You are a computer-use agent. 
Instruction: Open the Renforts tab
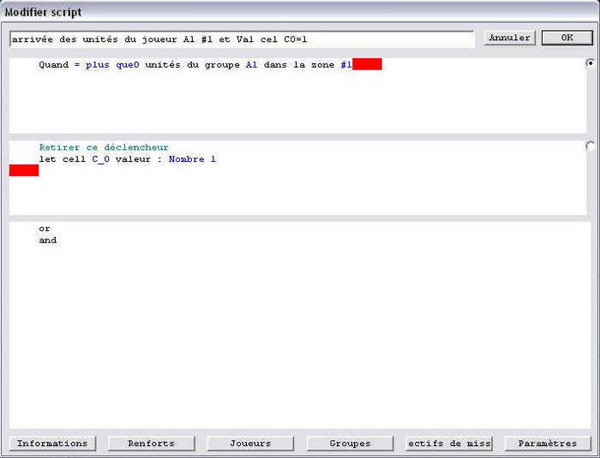click(x=151, y=443)
